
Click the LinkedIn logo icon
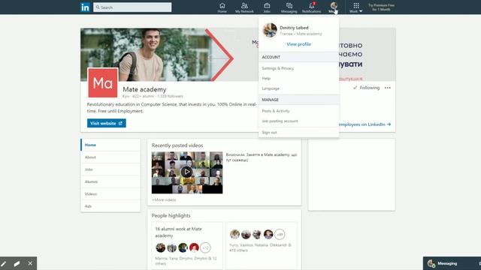pyautogui.click(x=85, y=7)
